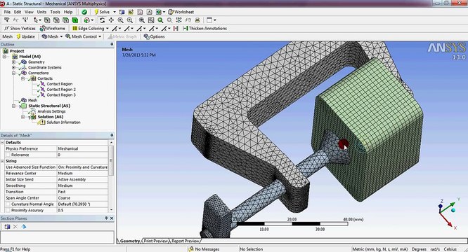Choose the Vertex selection filter icon
Viewport: 468px width, 252px height.
pyautogui.click(x=47, y=20)
